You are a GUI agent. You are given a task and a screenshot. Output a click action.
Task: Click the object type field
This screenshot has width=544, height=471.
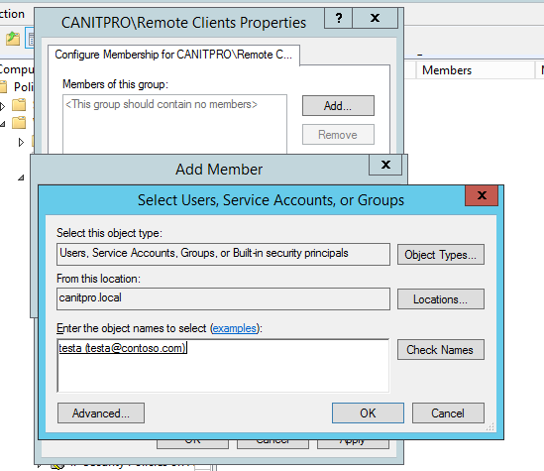tap(223, 254)
